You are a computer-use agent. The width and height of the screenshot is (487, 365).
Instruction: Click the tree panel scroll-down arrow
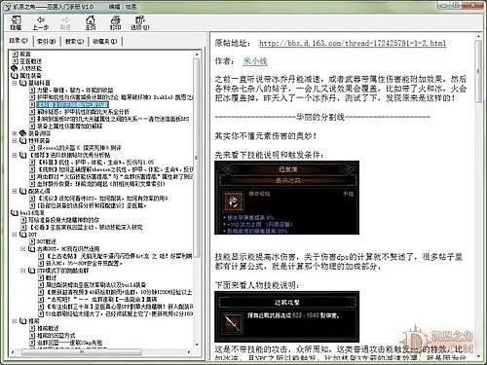coord(197,345)
